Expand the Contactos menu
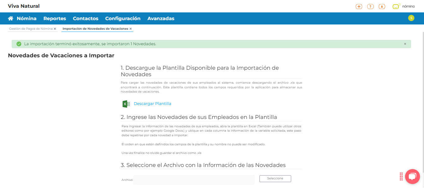Viewport: 424px width, 188px height. (85, 19)
